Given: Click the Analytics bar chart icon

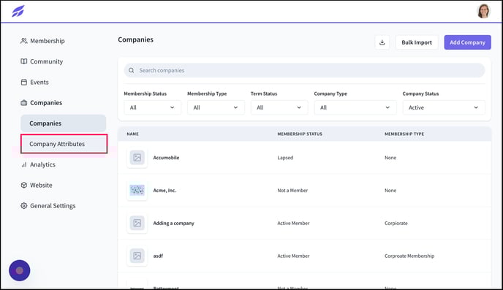Looking at the screenshot, I should click(x=23, y=164).
